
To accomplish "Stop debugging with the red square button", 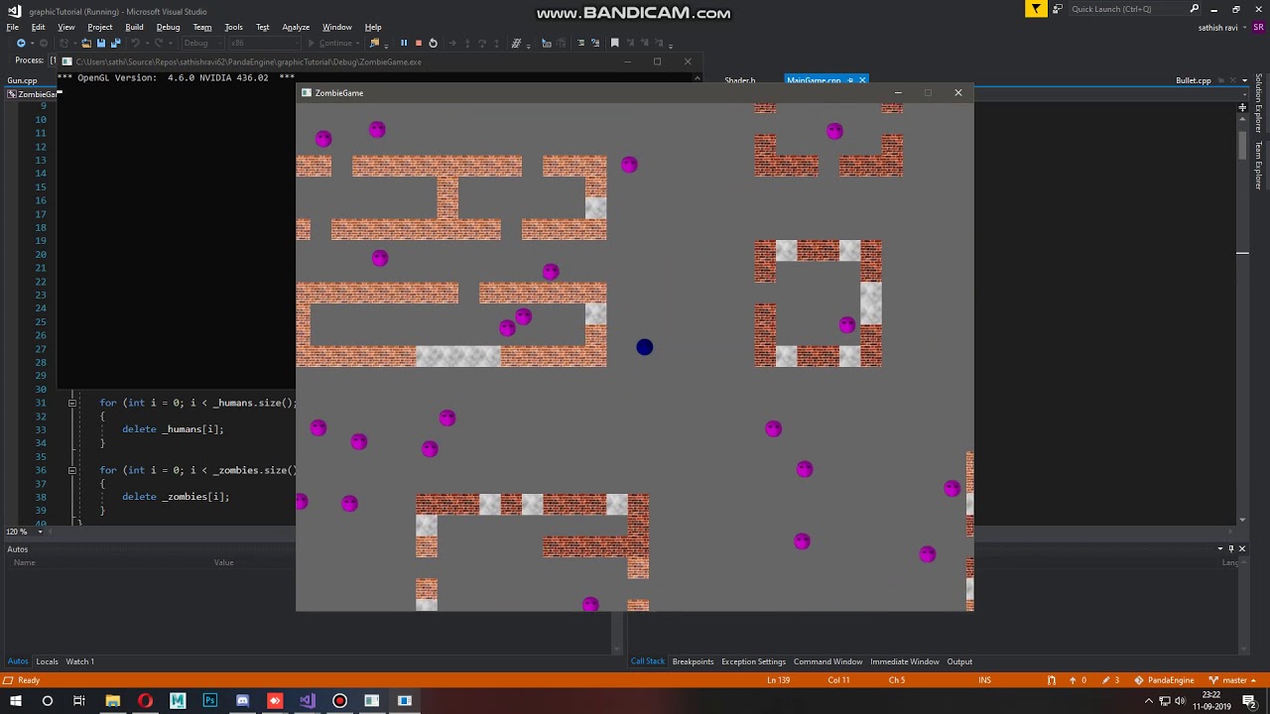I will coord(418,43).
